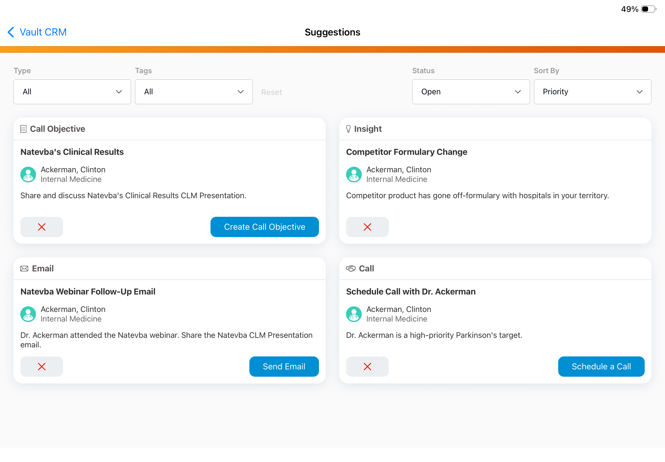Click the Insight lightbulb icon
The height and width of the screenshot is (462, 665).
[x=348, y=129]
